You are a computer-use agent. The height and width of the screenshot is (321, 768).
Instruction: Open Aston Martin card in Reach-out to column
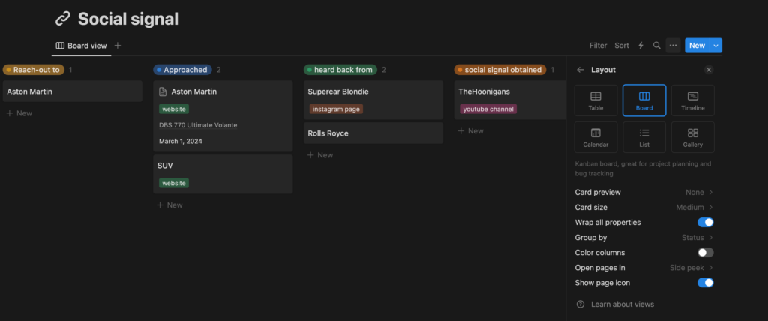pyautogui.click(x=73, y=91)
